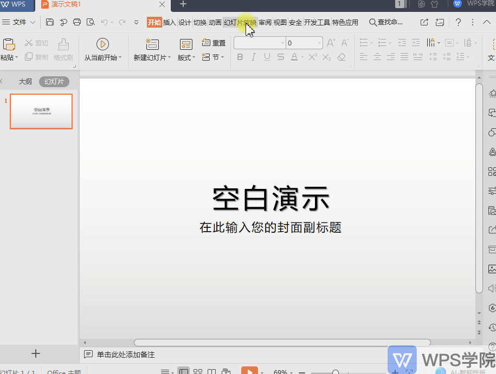Click the notes area to add notes
Viewport: 496px width, 374px height.
pos(126,355)
